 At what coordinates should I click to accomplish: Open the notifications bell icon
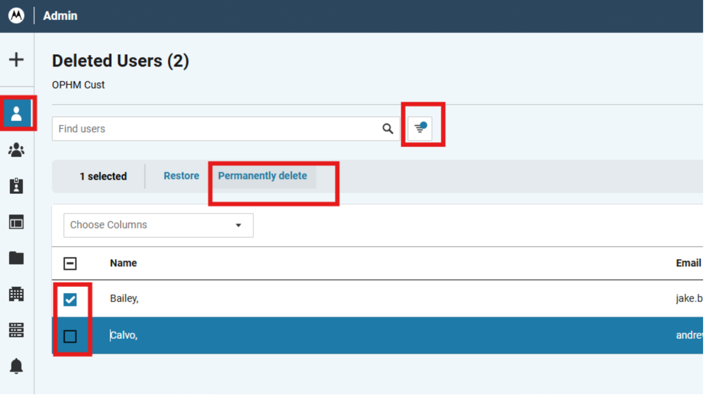[x=16, y=367]
